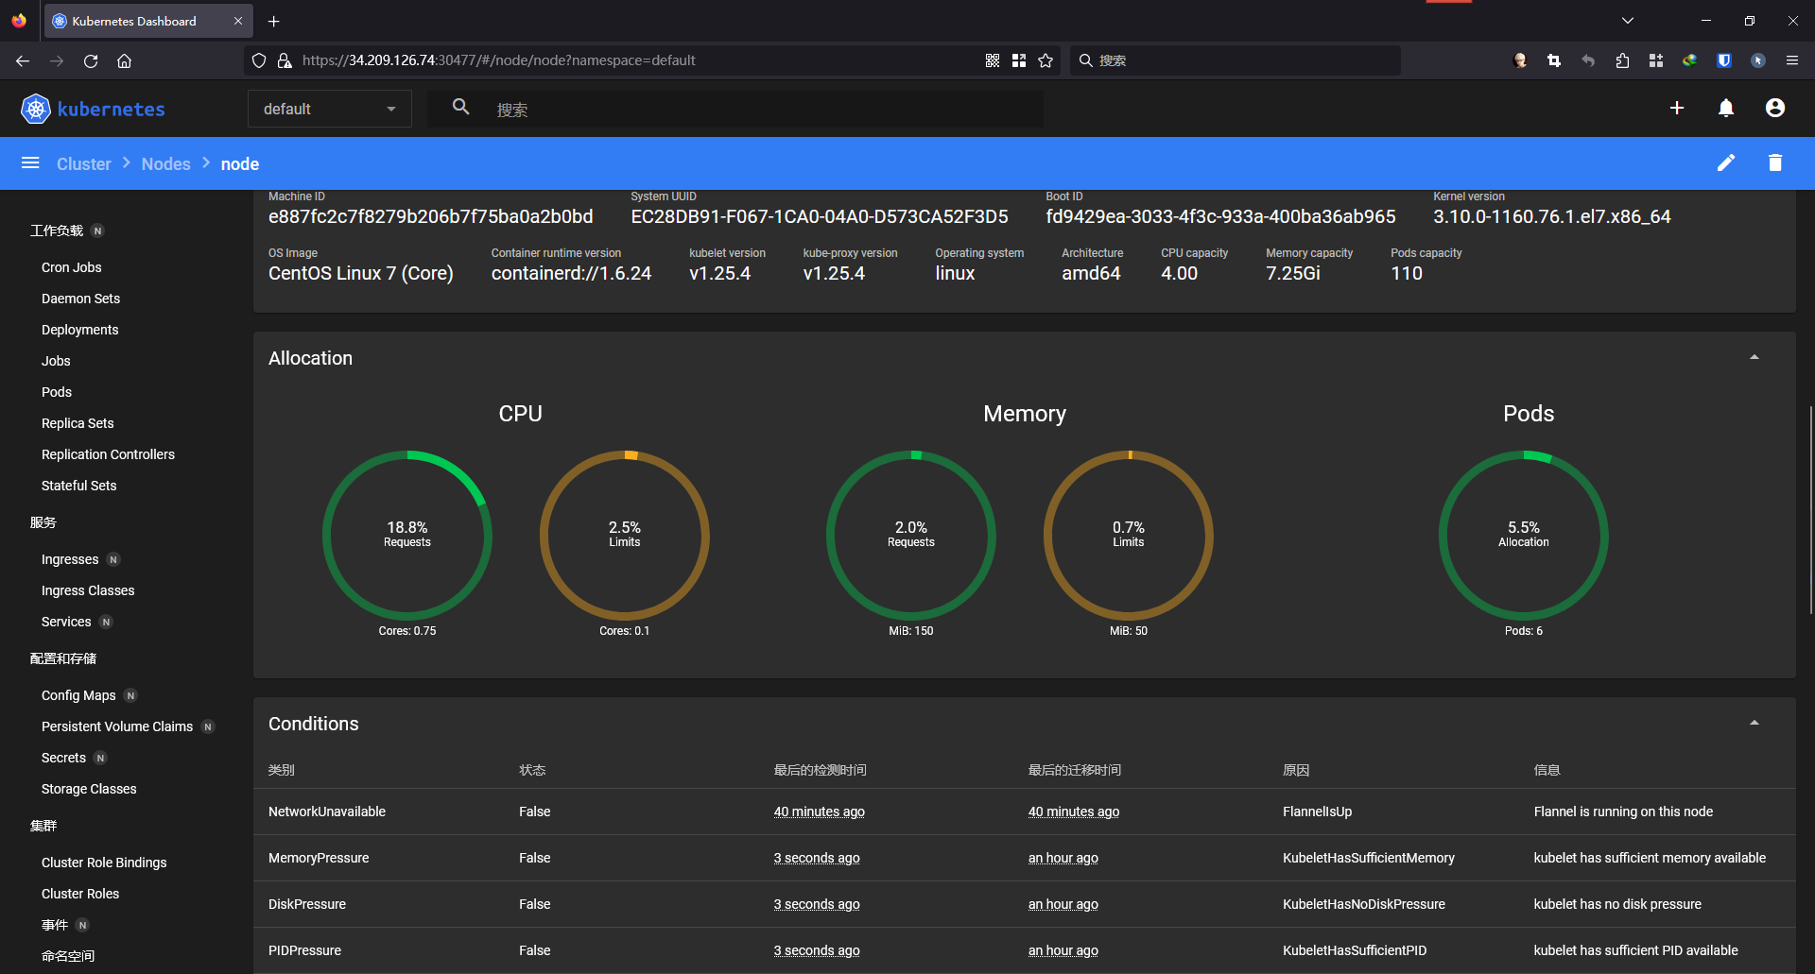Click the plus create resource icon
Viewport: 1815px width, 974px height.
pyautogui.click(x=1677, y=109)
